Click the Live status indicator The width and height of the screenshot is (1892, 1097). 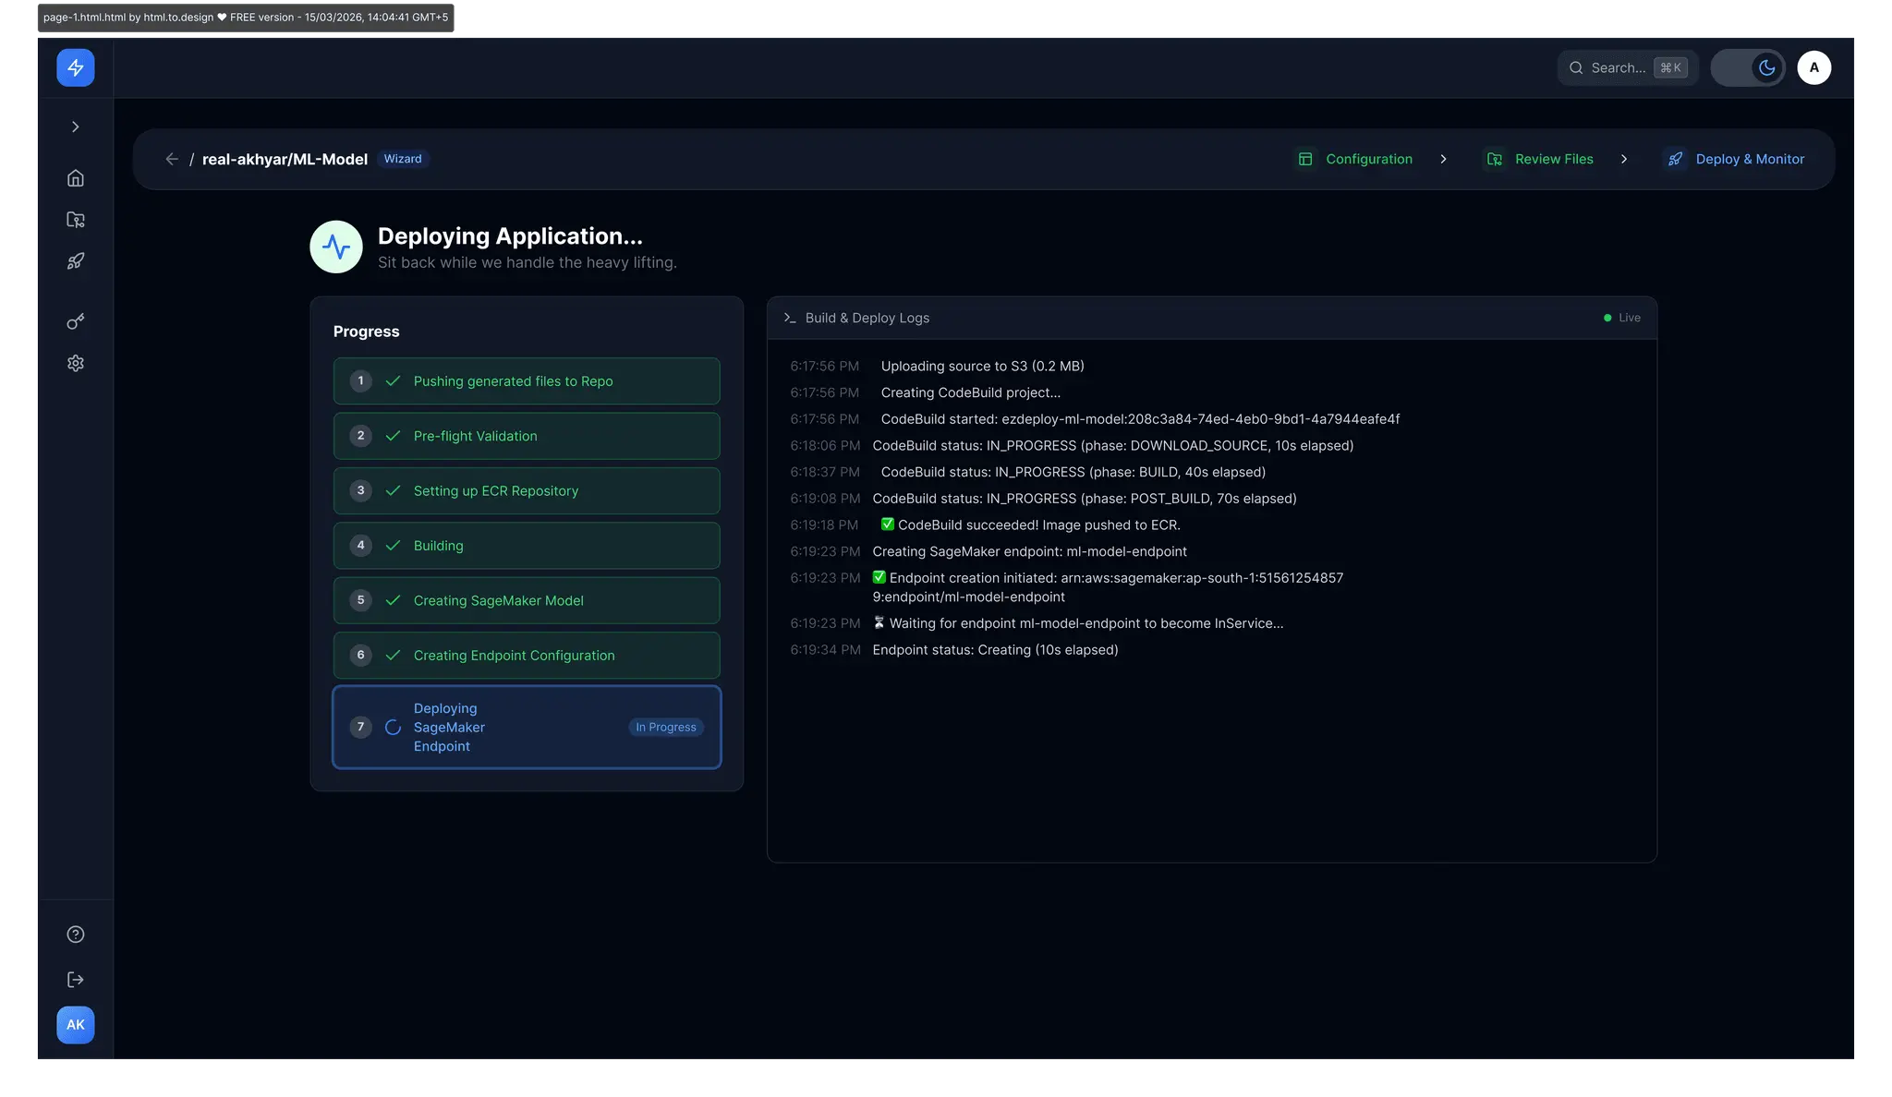click(x=1622, y=318)
